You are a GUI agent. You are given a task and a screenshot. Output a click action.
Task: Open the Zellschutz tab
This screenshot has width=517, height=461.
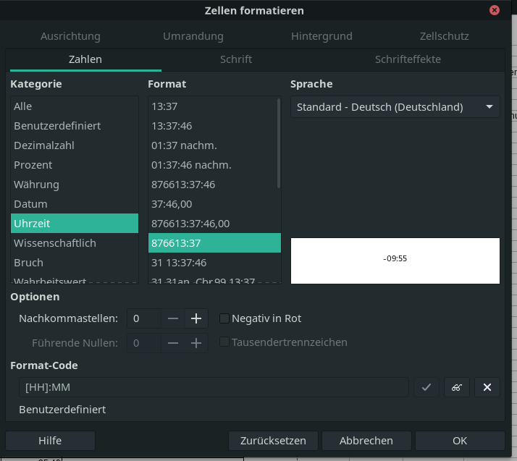445,36
